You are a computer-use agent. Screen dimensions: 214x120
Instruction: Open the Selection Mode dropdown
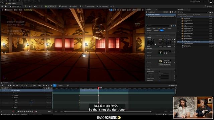tap(15, 6)
